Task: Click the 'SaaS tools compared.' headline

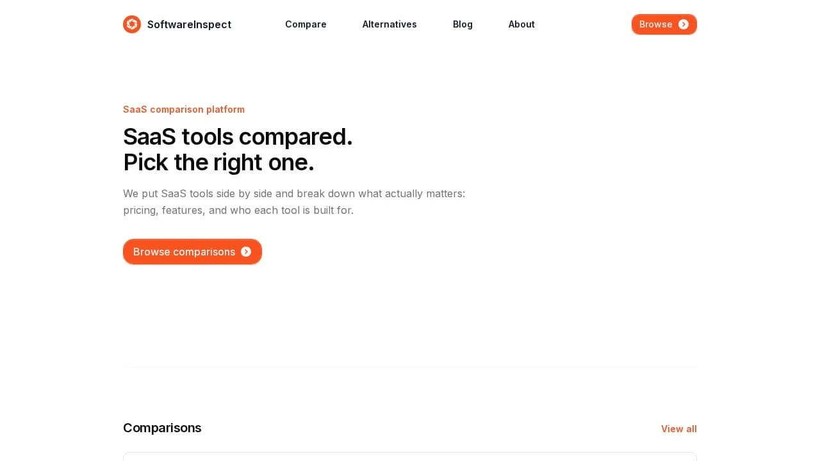Action: [238, 137]
